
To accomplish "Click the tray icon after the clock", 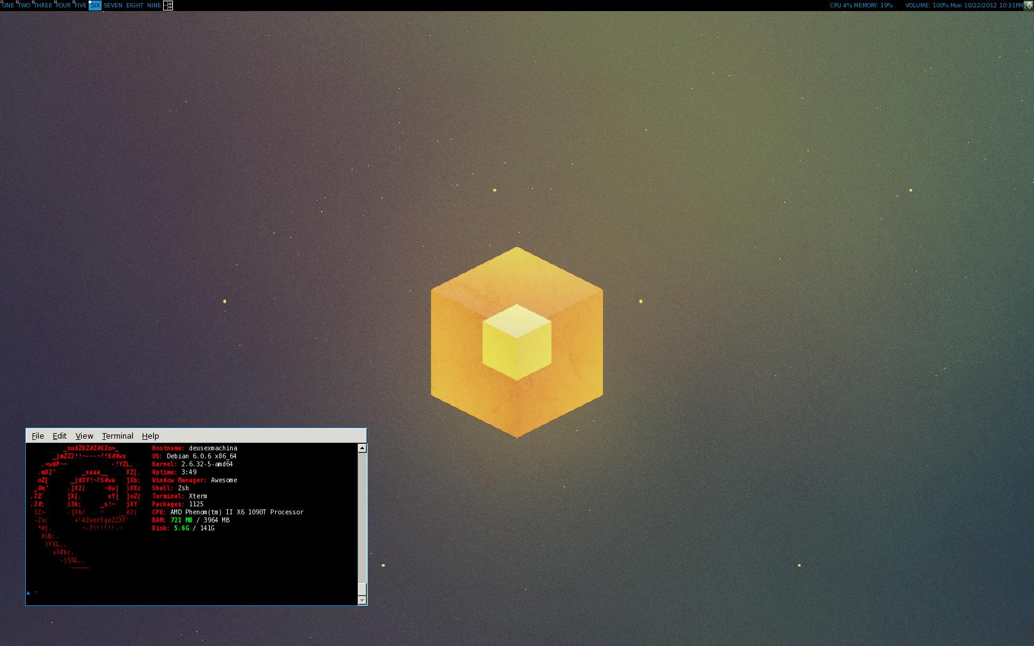I will pos(1028,6).
